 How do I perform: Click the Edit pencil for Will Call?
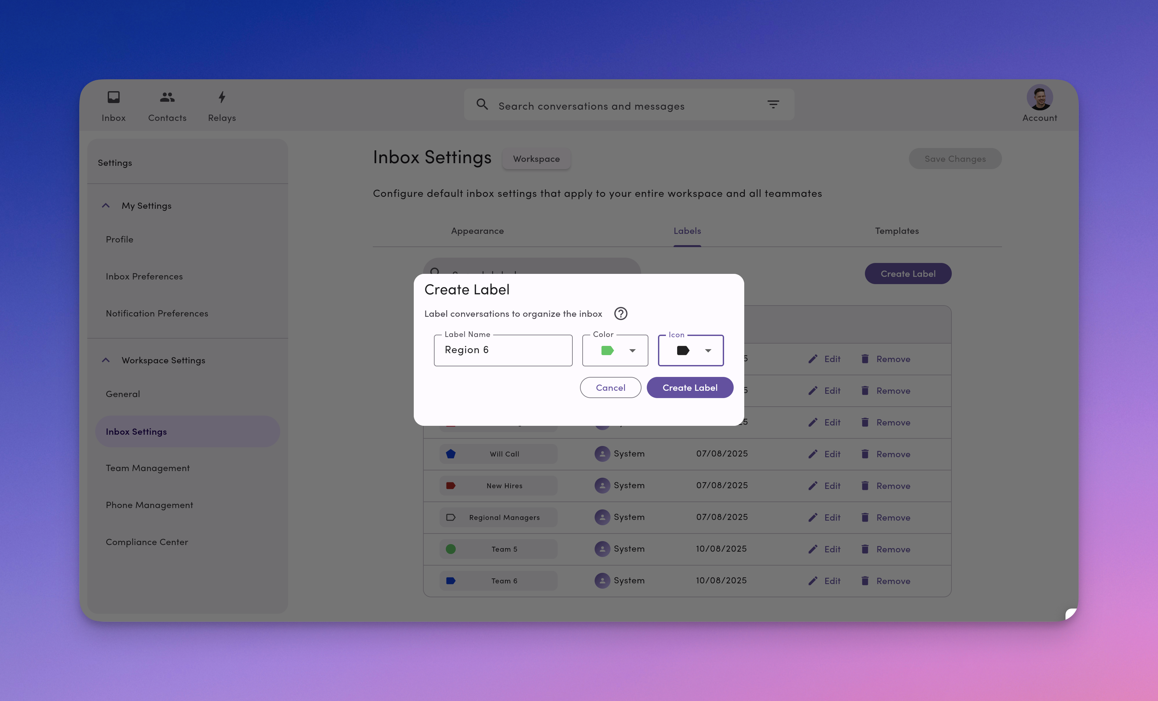[x=813, y=454]
